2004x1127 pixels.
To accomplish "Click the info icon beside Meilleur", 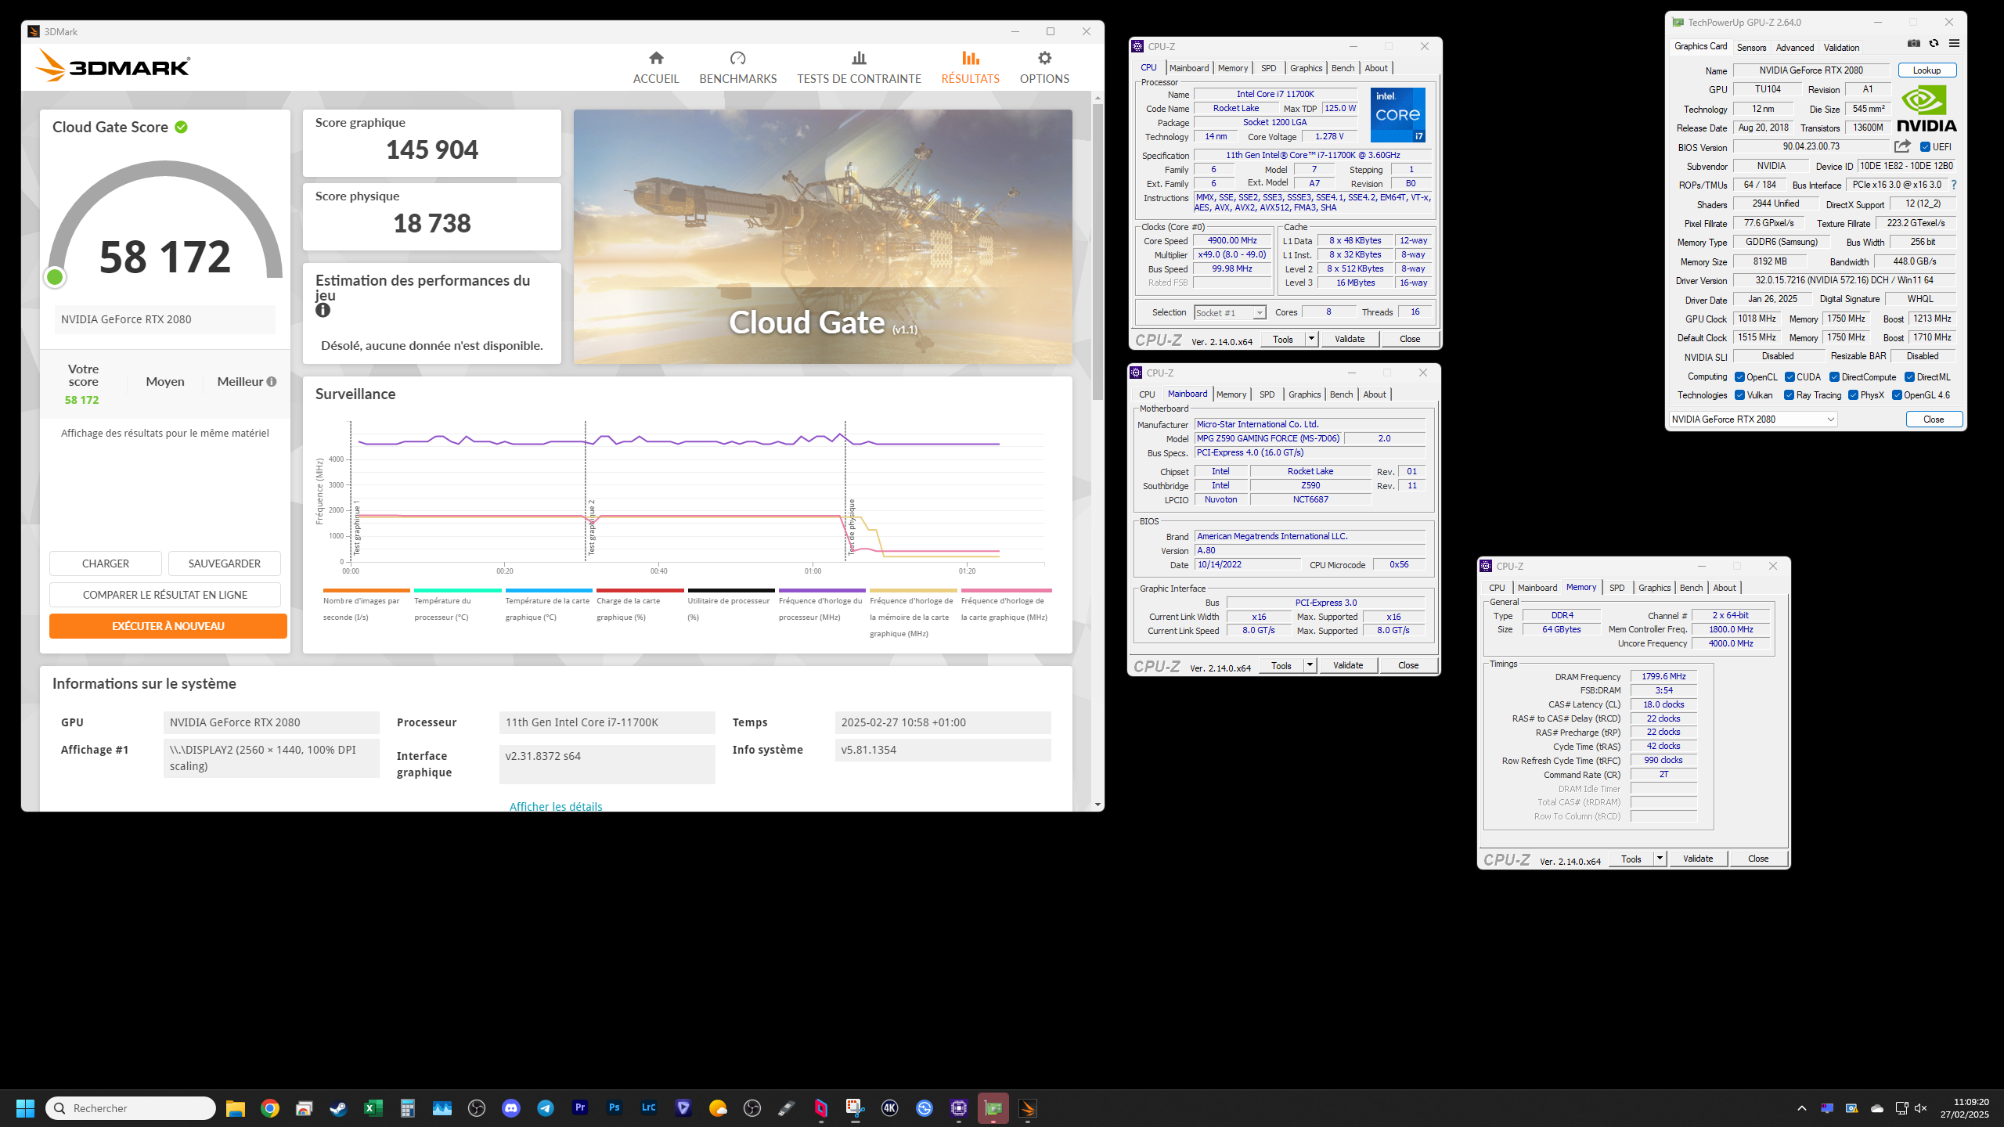I will point(272,382).
